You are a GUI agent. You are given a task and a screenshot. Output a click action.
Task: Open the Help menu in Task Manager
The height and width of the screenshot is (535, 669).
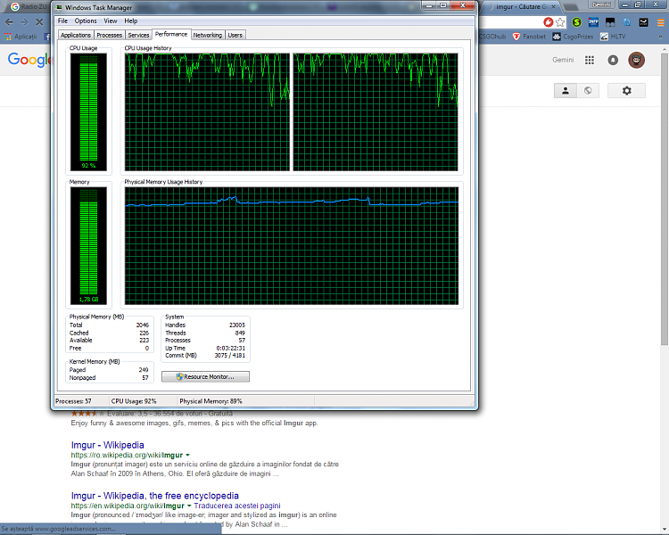click(130, 21)
